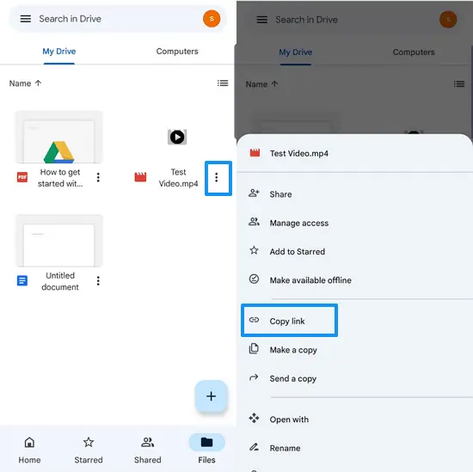Screen dimensions: 473x472
Task: Open three-dot menu for How to get started PDF
Action: [x=98, y=178]
